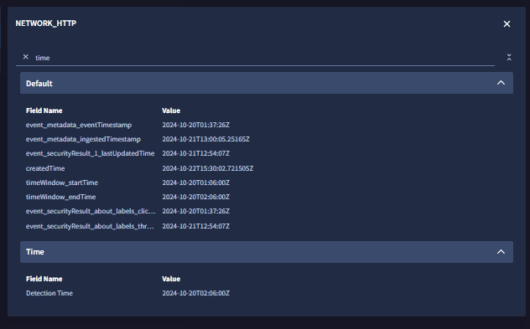The height and width of the screenshot is (329, 530).
Task: Click the ingestedTimestamp value 2024-10-21T13:00:05.25165Z
Action: tap(205, 139)
